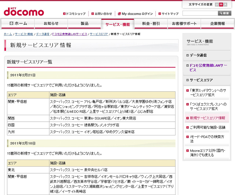Open the 製品 tab
Screen dimensions: 235x195
point(84,24)
